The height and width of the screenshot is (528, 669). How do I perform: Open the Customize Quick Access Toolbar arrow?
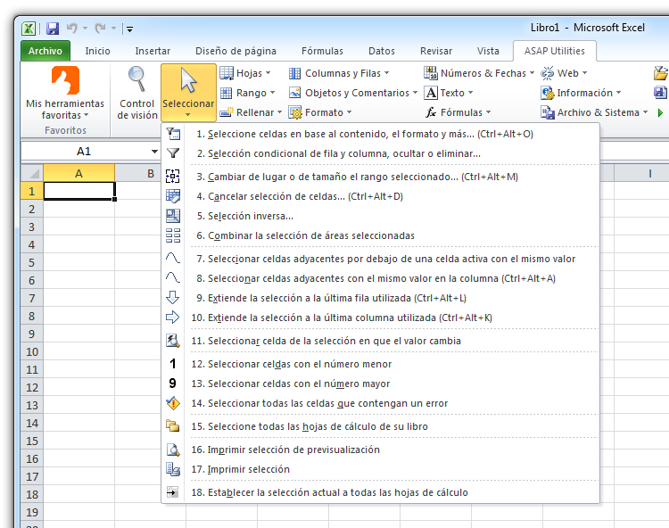[129, 29]
